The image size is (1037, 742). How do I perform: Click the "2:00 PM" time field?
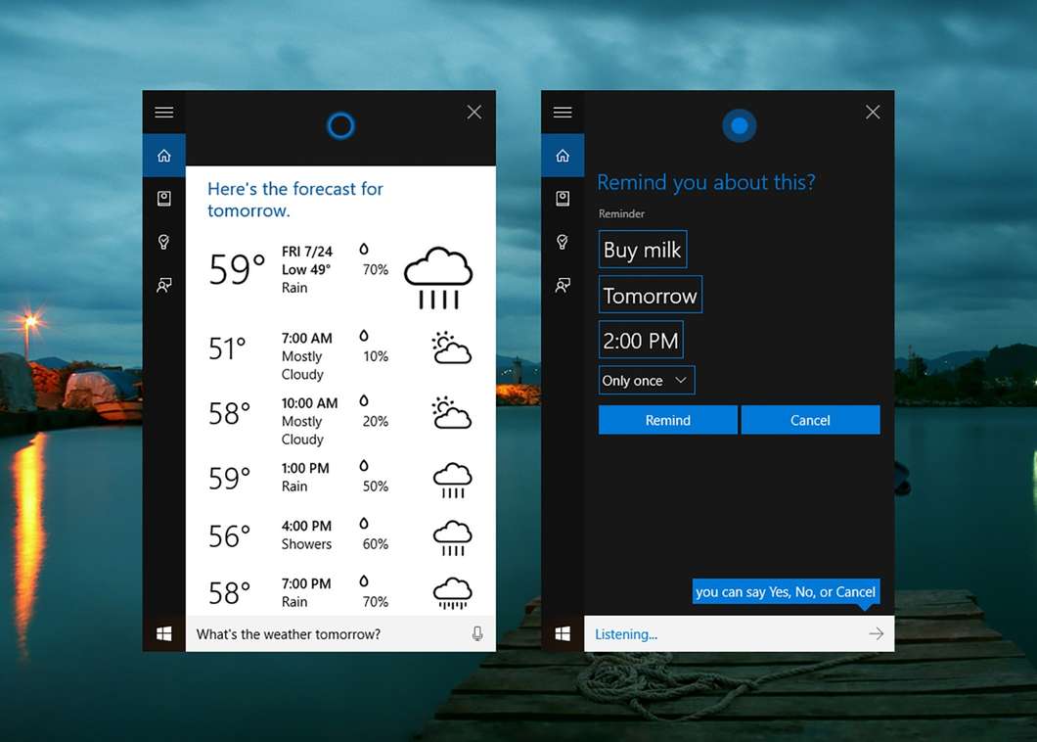(x=641, y=341)
